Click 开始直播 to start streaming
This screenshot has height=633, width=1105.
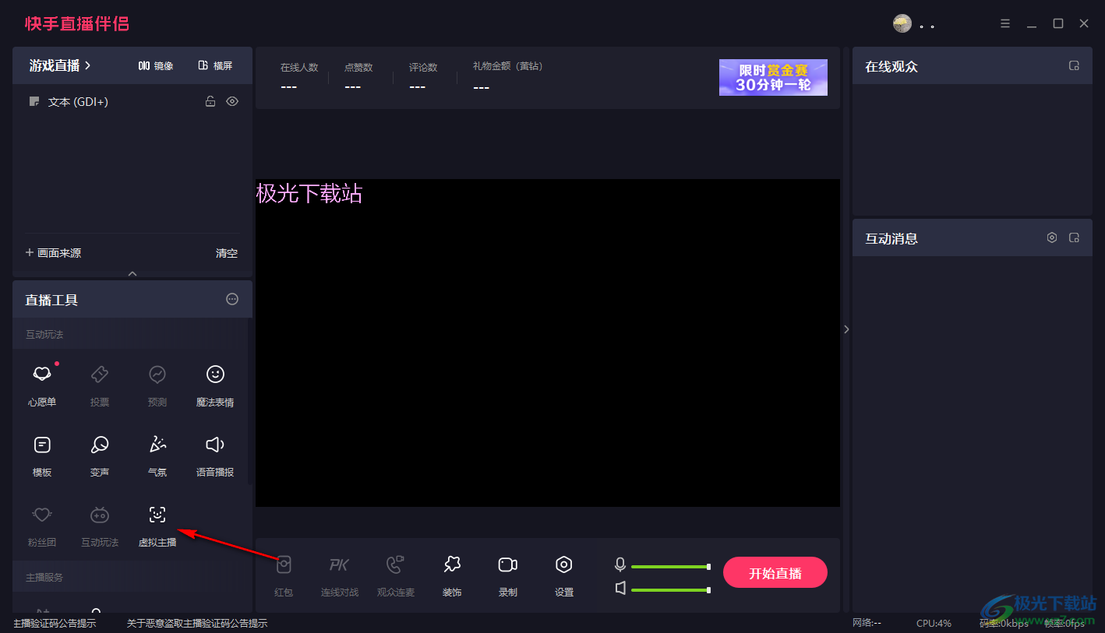pos(775,573)
